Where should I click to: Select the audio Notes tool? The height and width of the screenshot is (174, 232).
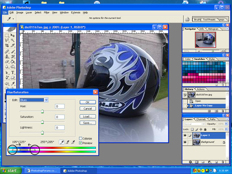click(x=7, y=84)
